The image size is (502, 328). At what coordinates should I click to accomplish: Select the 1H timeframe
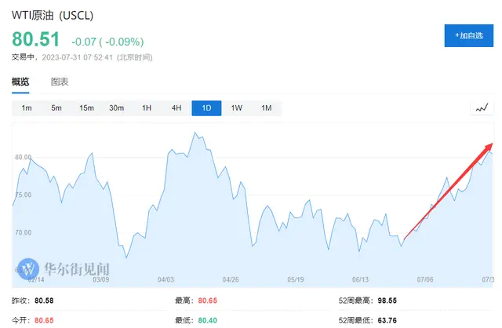(x=147, y=108)
